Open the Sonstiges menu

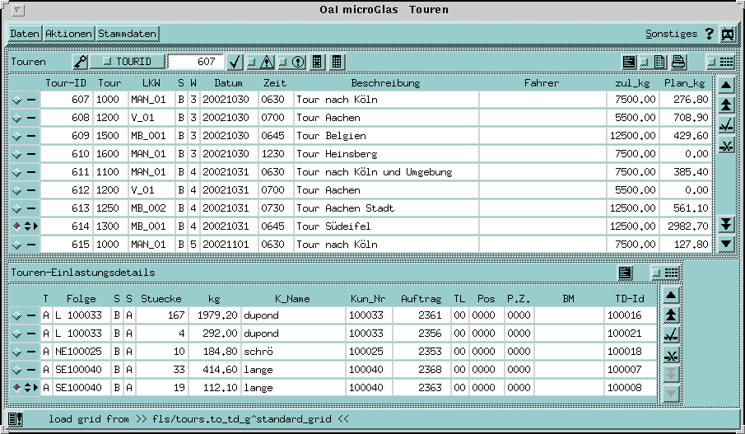(x=671, y=34)
